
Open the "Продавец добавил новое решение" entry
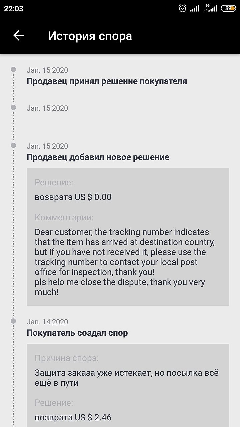pos(98,157)
